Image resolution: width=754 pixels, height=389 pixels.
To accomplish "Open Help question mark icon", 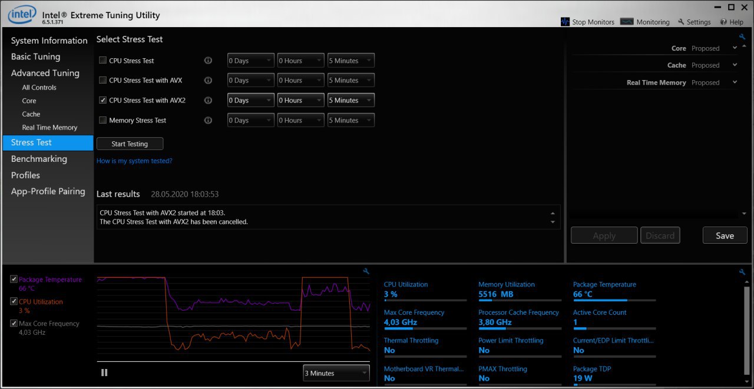I will click(x=723, y=22).
